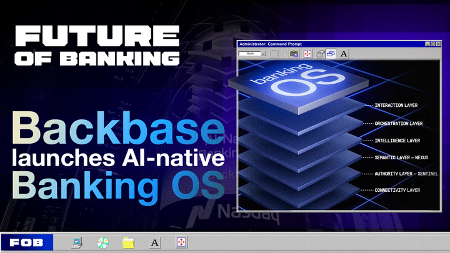Click the 'ORCHESTRATION LAYER' label
This screenshot has width=450, height=253.
pyautogui.click(x=399, y=123)
